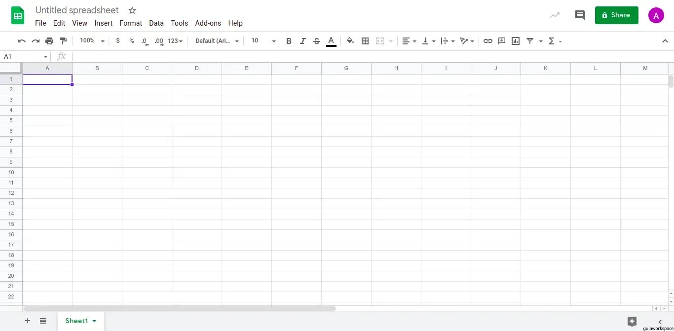Open the font size dropdown
Viewport: 674px width, 331px height.
tap(263, 41)
